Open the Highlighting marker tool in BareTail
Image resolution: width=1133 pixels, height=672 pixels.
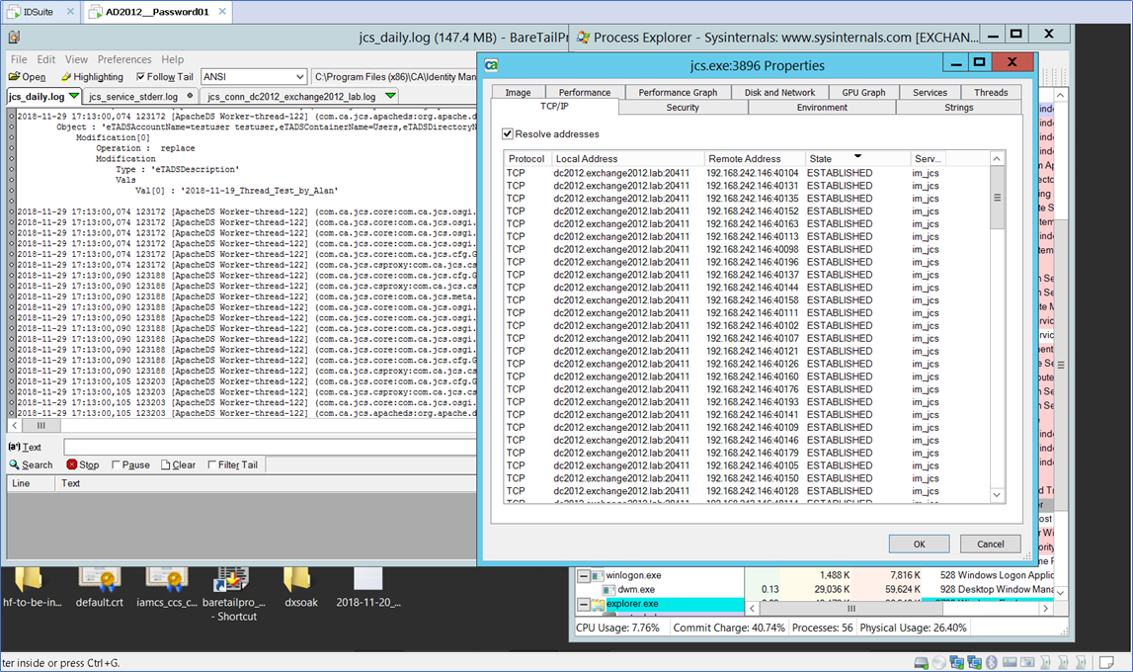tap(66, 77)
